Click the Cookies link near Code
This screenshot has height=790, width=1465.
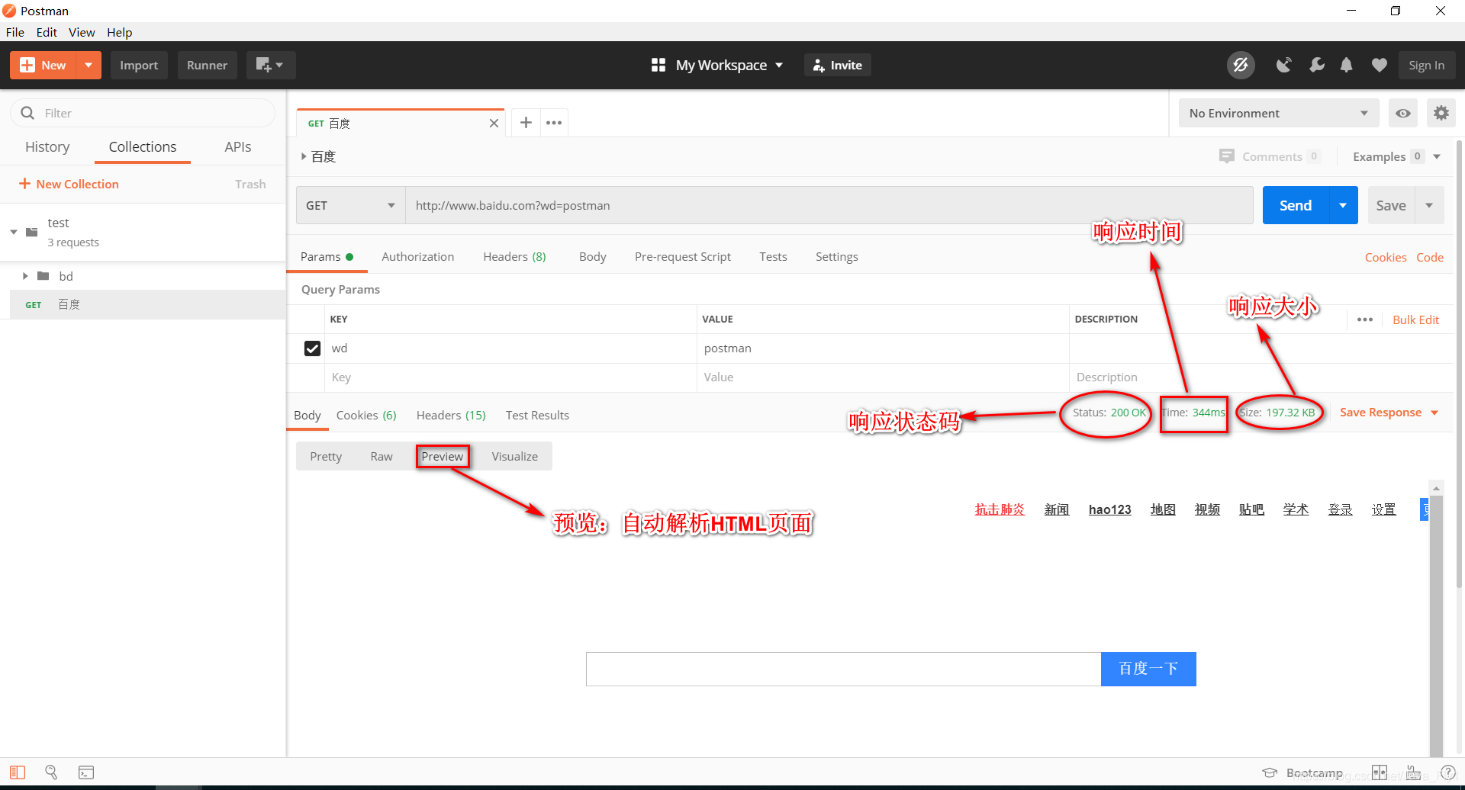point(1386,258)
